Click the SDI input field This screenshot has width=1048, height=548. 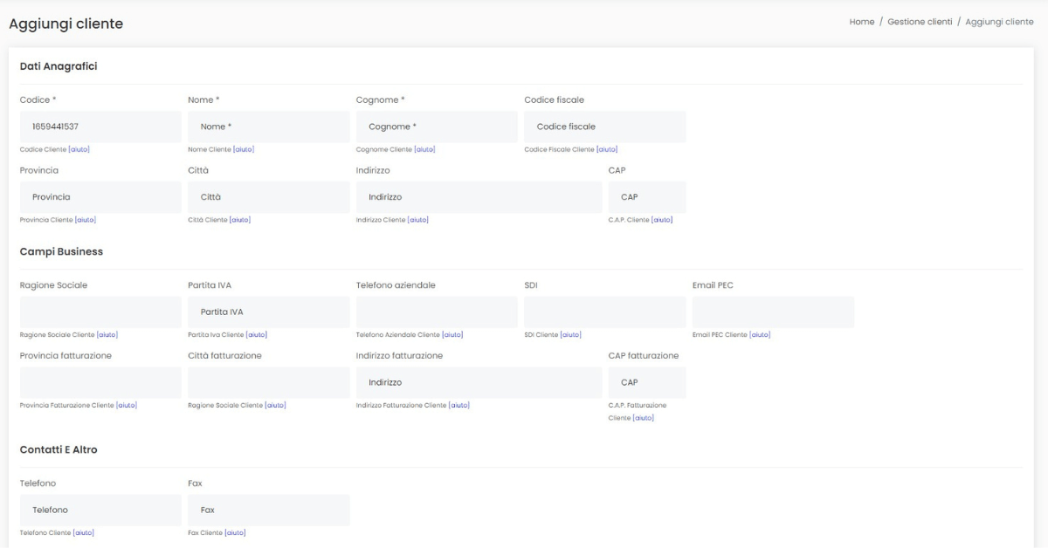point(605,312)
